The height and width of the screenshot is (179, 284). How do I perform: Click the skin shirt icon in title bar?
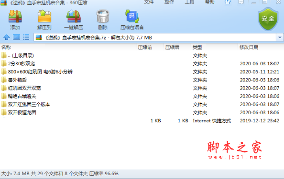pyautogui.click(x=228, y=2)
